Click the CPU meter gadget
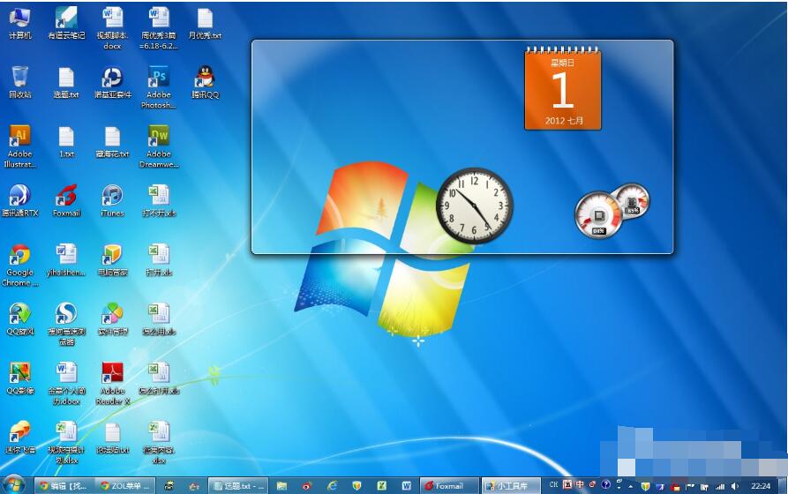The width and height of the screenshot is (788, 494). 602,214
